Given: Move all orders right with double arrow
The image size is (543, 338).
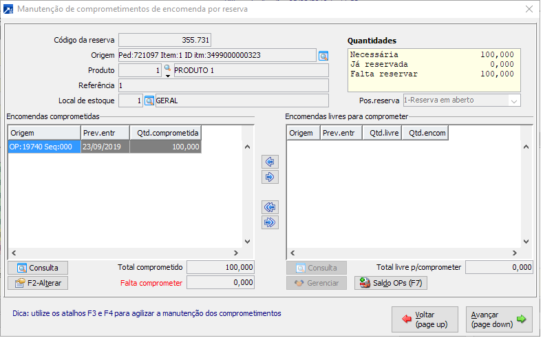Looking at the screenshot, I should pos(270,222).
